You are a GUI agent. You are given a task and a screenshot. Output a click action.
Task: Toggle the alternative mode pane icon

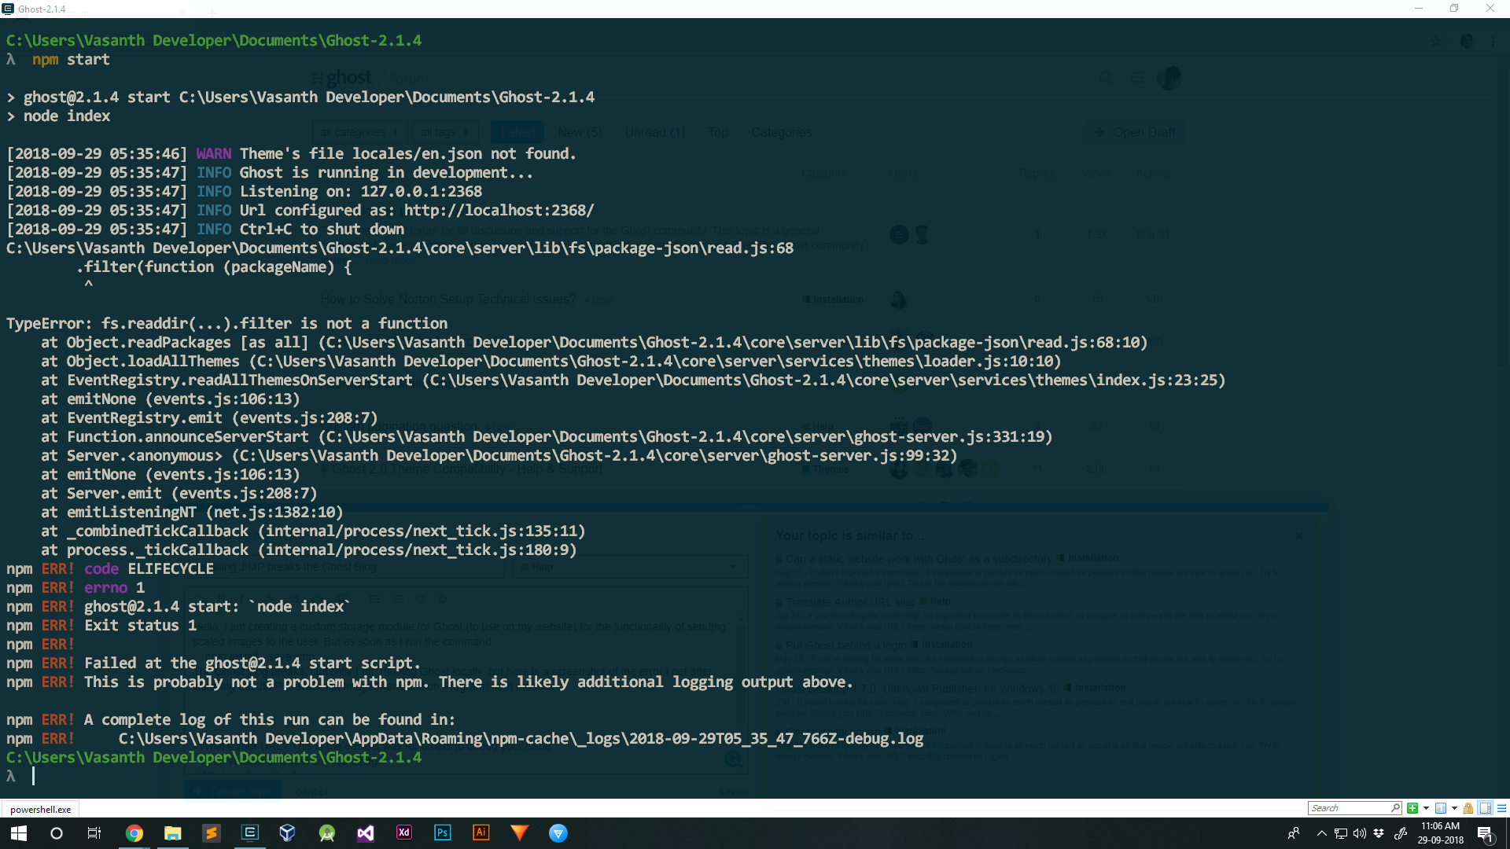(x=1486, y=808)
